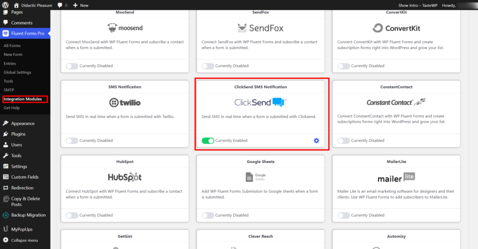
Task: Enable the HubSpot integration toggle
Action: tap(72, 215)
